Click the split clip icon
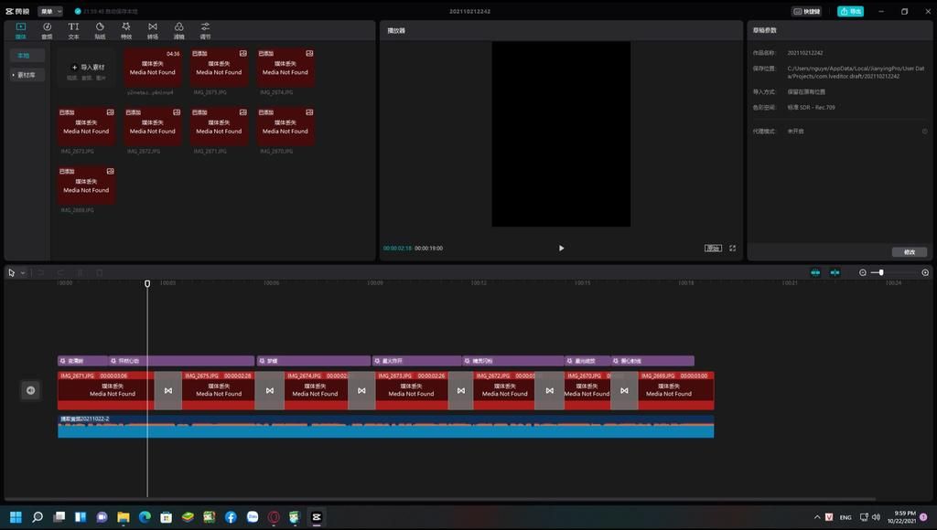This screenshot has height=530, width=937. [x=81, y=272]
